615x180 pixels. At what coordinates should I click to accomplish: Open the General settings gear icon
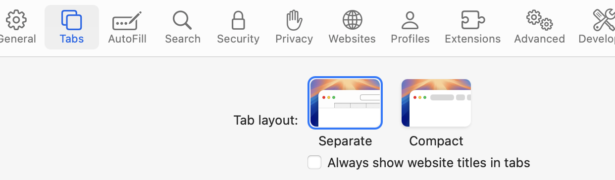tap(16, 20)
